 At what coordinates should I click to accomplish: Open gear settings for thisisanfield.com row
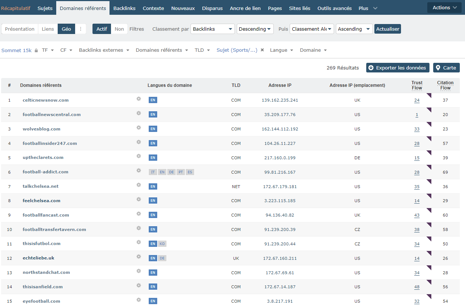139,285
